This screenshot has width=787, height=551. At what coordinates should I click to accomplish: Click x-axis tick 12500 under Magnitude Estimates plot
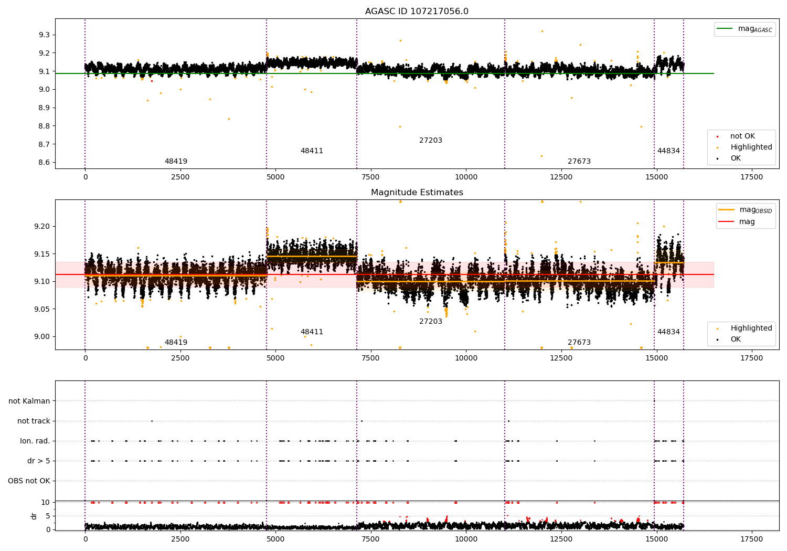(x=561, y=358)
